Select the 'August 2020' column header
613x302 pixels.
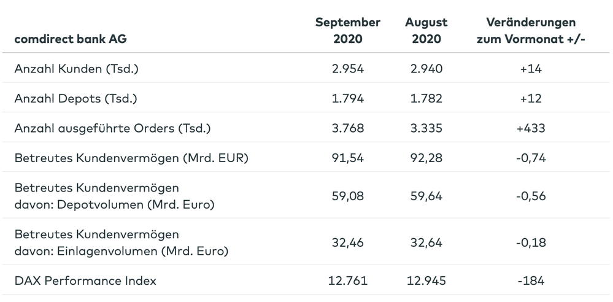click(426, 31)
